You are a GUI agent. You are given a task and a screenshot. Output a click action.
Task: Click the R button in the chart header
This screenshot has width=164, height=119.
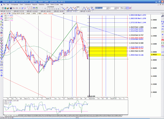(10, 14)
